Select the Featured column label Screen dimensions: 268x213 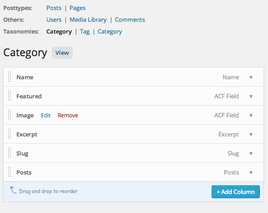click(29, 97)
